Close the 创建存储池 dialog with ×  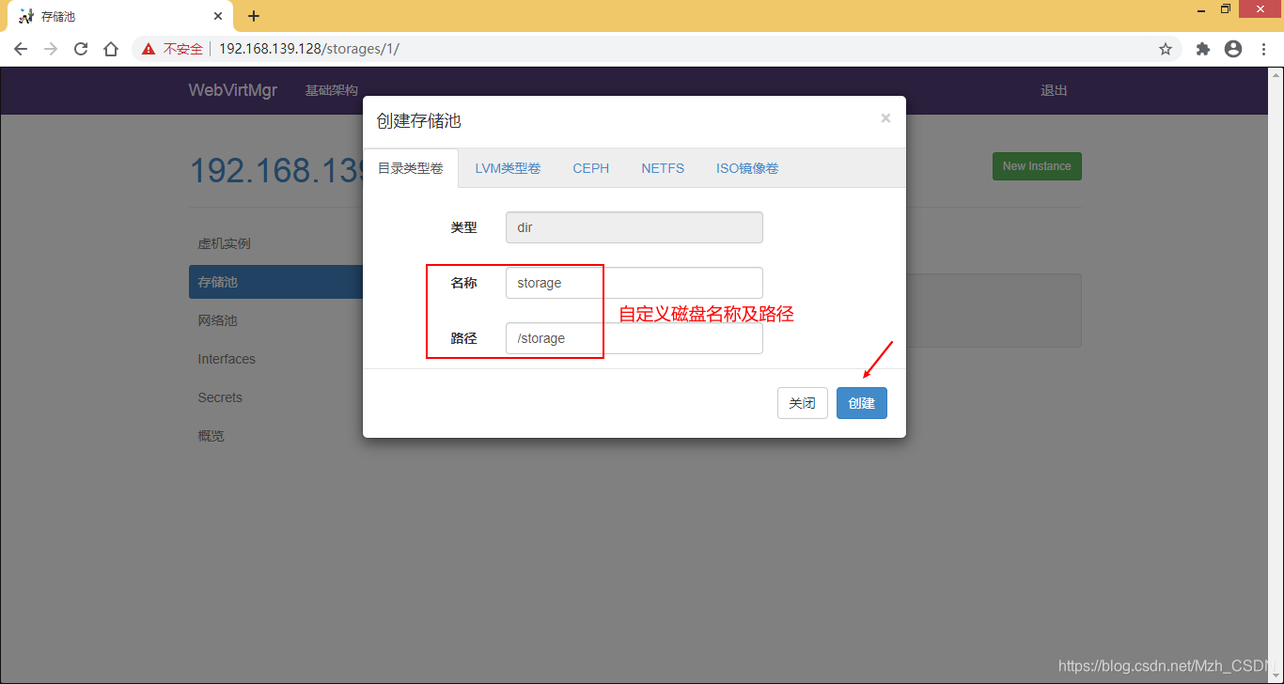click(x=885, y=118)
